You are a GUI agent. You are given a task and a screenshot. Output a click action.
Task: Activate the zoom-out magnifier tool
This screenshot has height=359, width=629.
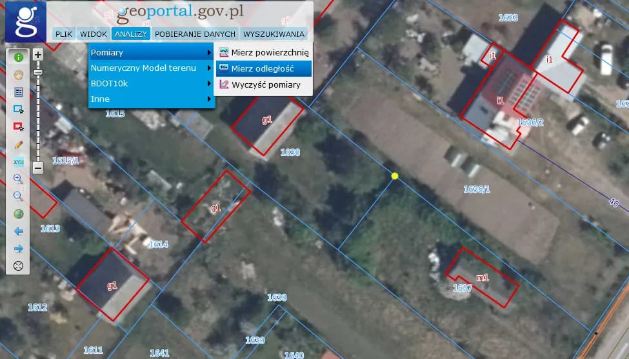(x=18, y=196)
